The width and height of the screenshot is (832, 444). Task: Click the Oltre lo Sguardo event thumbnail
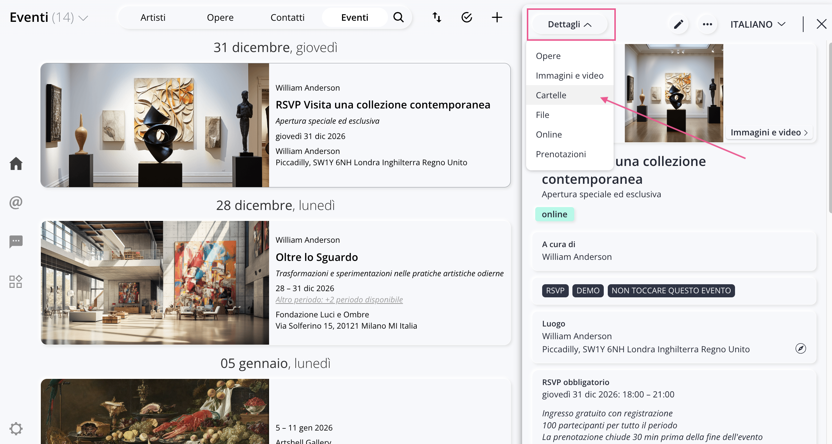point(155,283)
